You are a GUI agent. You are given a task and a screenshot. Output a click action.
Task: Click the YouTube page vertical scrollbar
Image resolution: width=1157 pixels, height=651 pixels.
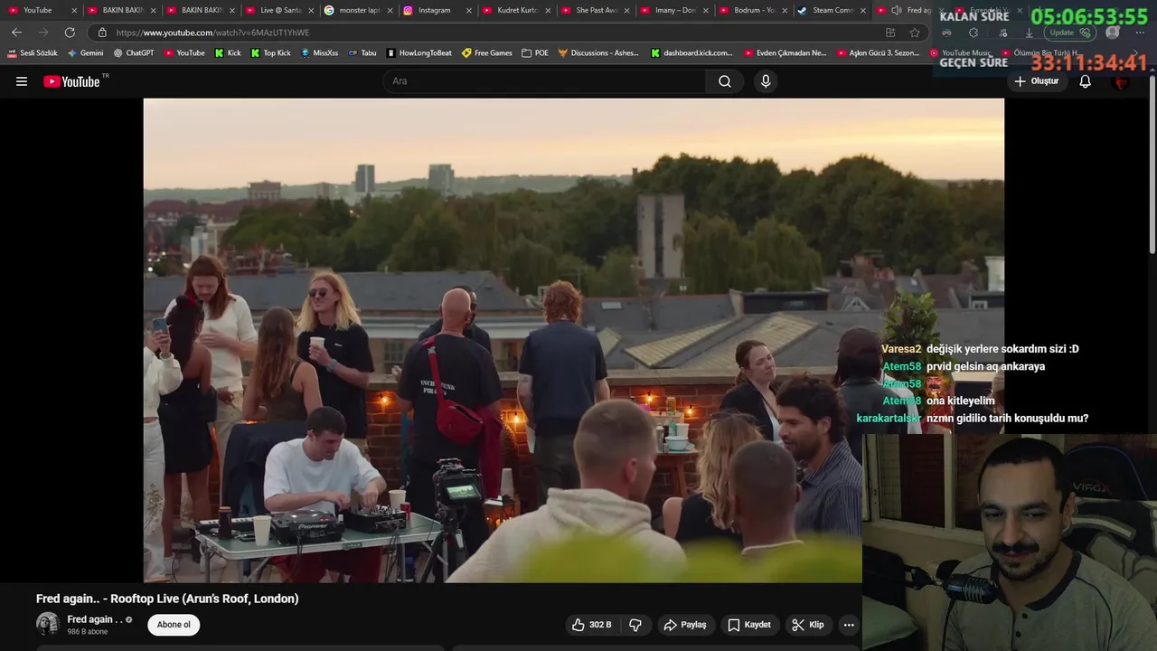point(1152,163)
